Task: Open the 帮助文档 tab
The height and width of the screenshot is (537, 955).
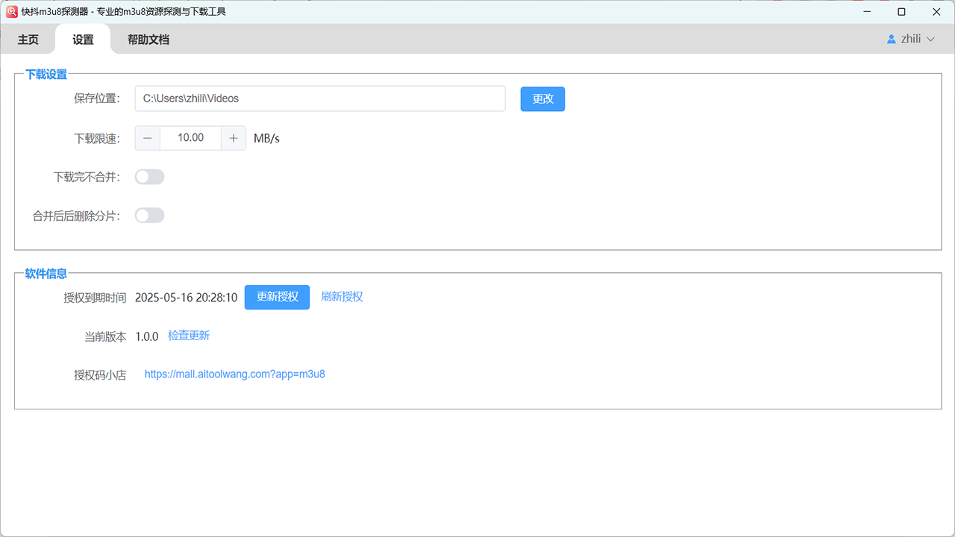Action: (148, 40)
